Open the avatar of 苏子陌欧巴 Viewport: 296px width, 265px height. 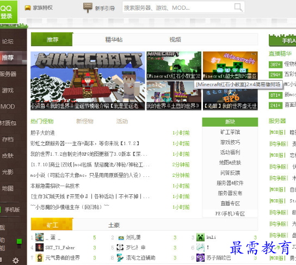coord(200,257)
